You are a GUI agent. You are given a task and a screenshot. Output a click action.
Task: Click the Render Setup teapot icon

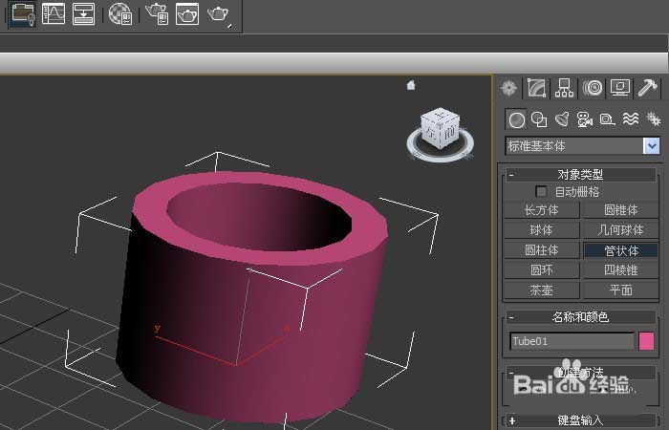pos(156,13)
